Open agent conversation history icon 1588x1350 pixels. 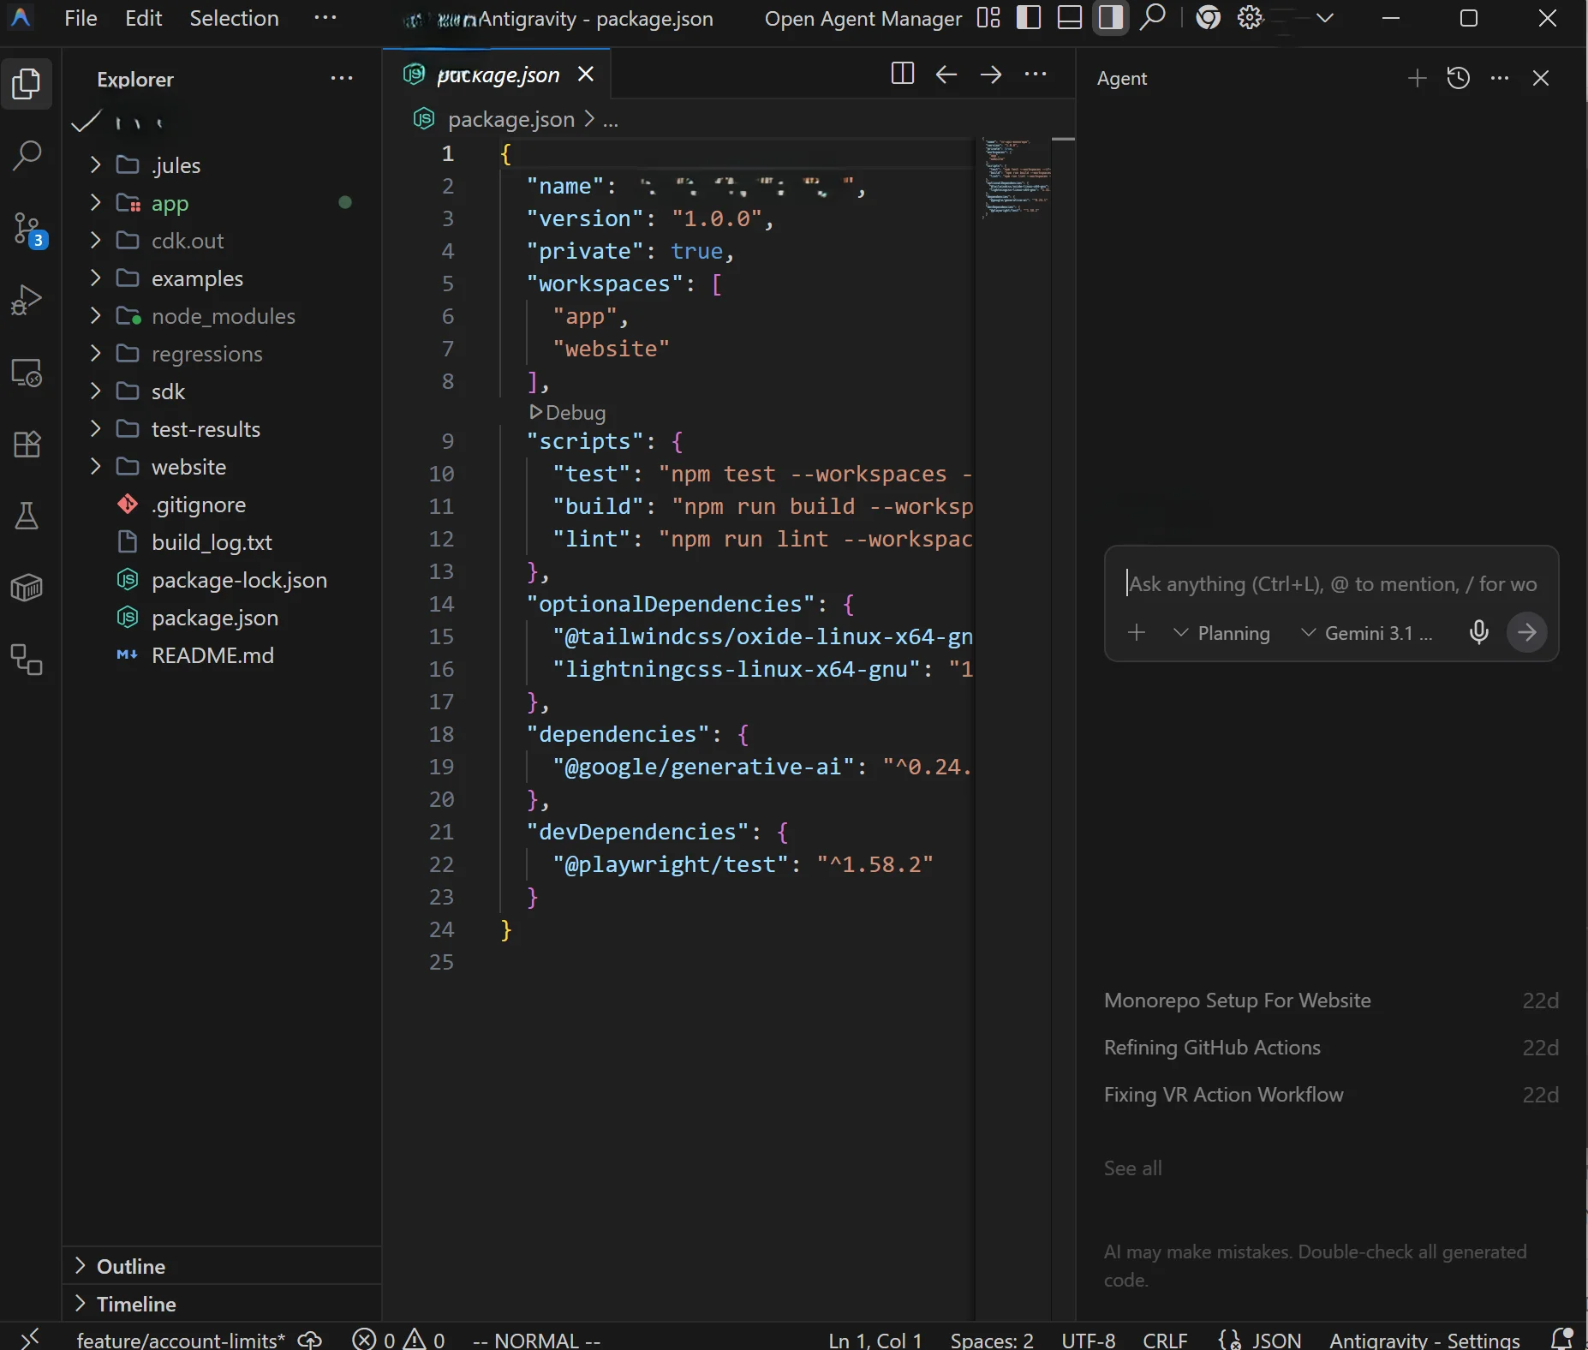point(1459,78)
